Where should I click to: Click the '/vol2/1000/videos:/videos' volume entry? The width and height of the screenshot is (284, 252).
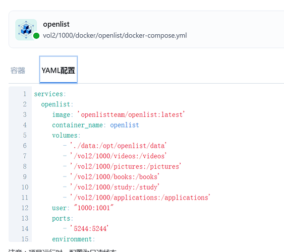click(118, 156)
